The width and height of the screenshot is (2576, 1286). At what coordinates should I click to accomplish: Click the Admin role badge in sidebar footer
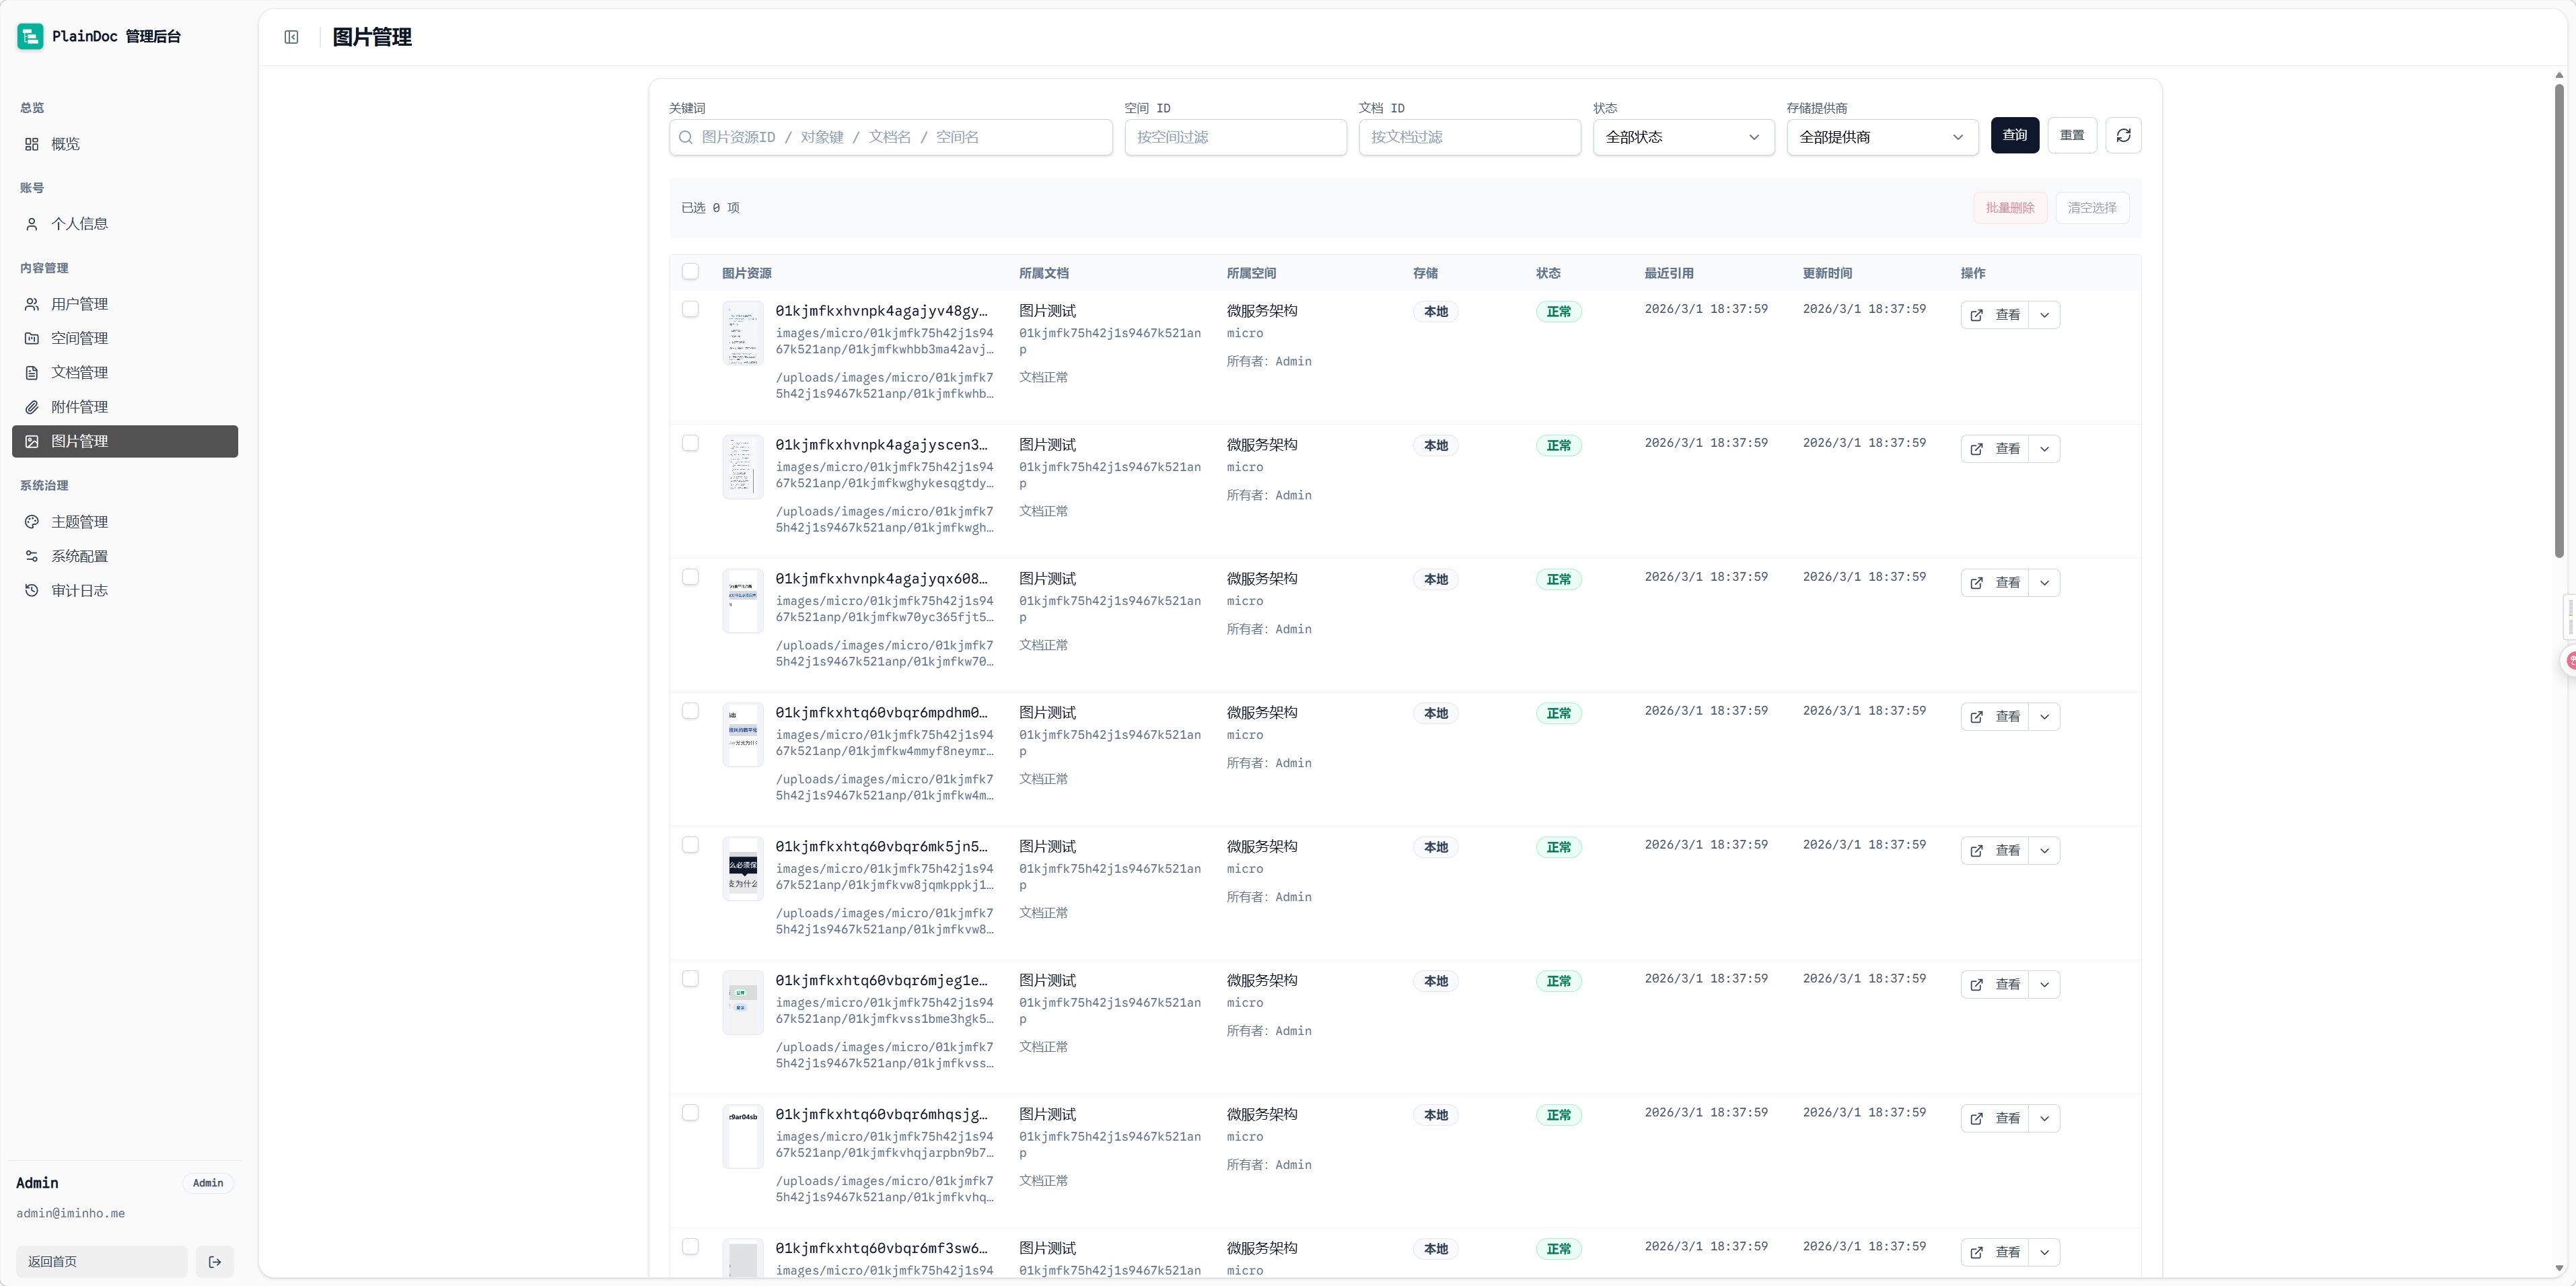(208, 1183)
